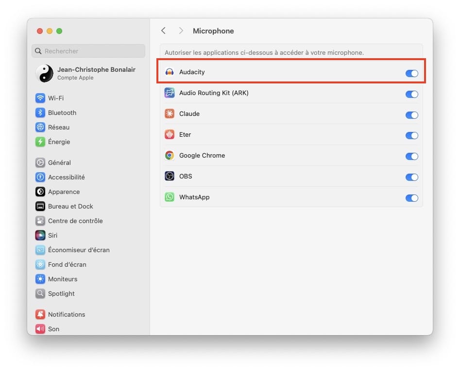Click the Apparence icon
This screenshot has height=371, width=460.
(40, 192)
